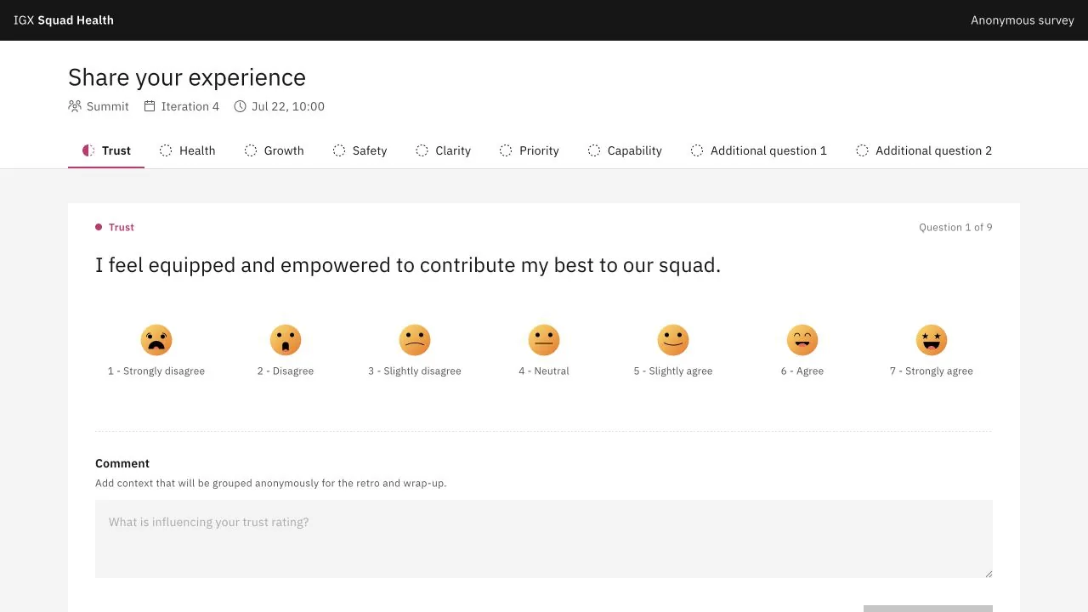Choose the Strongly agree star-eyes emoji
Screen dimensions: 1088x612
pos(932,340)
